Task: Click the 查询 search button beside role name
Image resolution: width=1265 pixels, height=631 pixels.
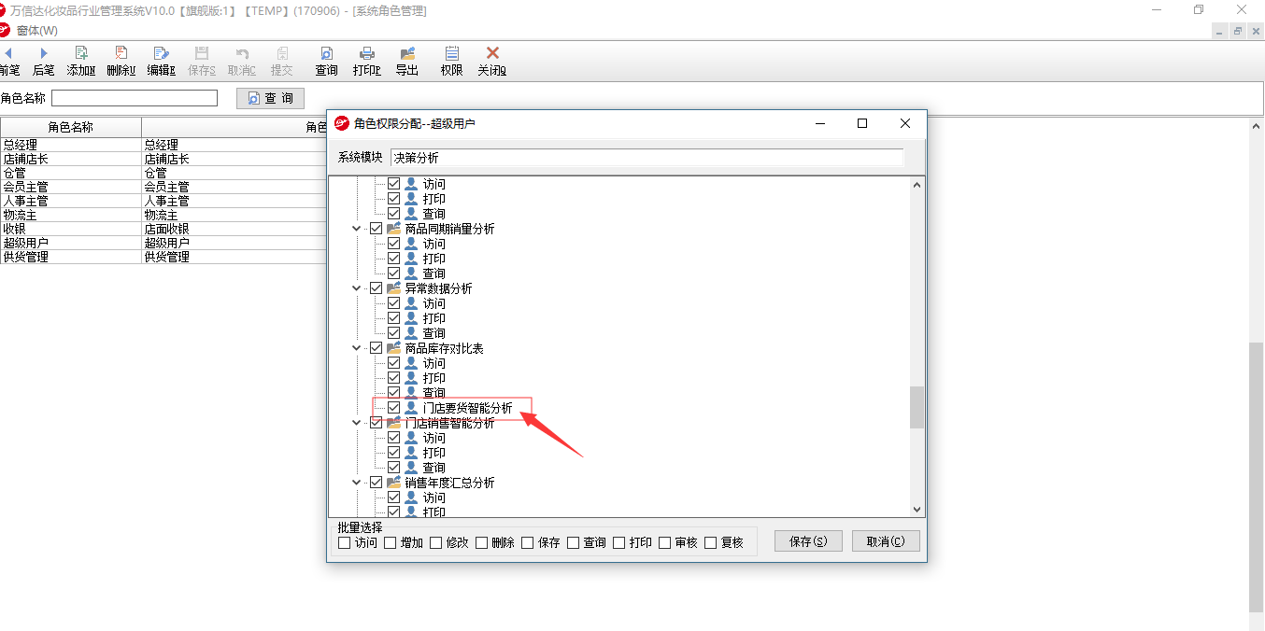Action: (270, 98)
